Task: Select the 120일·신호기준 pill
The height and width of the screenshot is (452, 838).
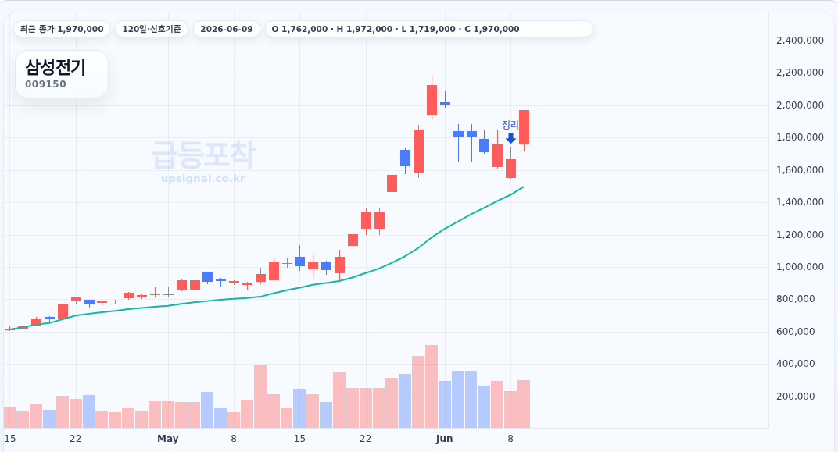Action: coord(152,29)
